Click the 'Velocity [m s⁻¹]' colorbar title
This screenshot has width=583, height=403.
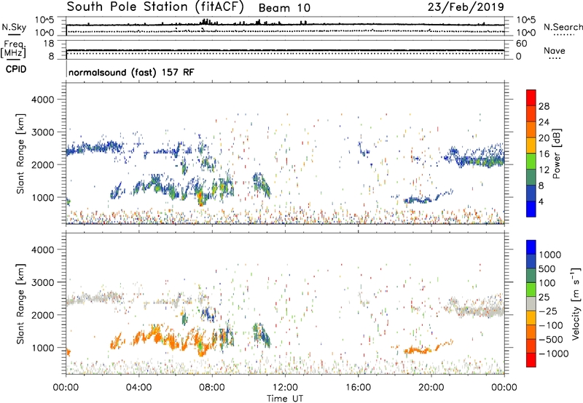point(576,303)
